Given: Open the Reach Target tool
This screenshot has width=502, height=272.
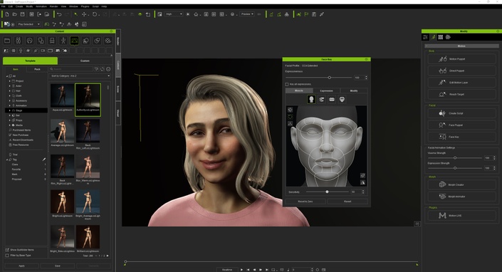Looking at the screenshot, I should click(x=461, y=95).
